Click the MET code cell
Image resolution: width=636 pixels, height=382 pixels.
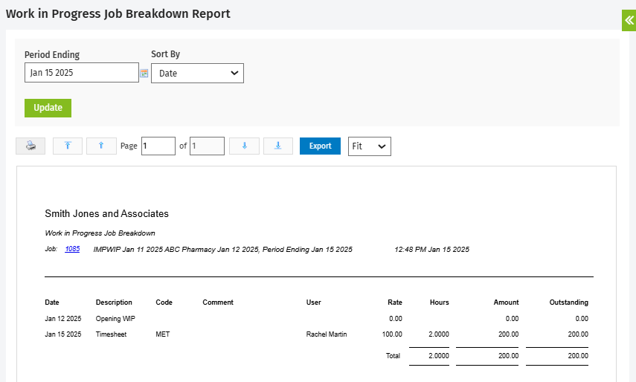coord(163,334)
